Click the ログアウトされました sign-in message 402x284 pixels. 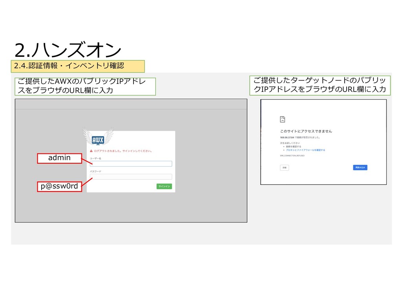pyautogui.click(x=123, y=151)
